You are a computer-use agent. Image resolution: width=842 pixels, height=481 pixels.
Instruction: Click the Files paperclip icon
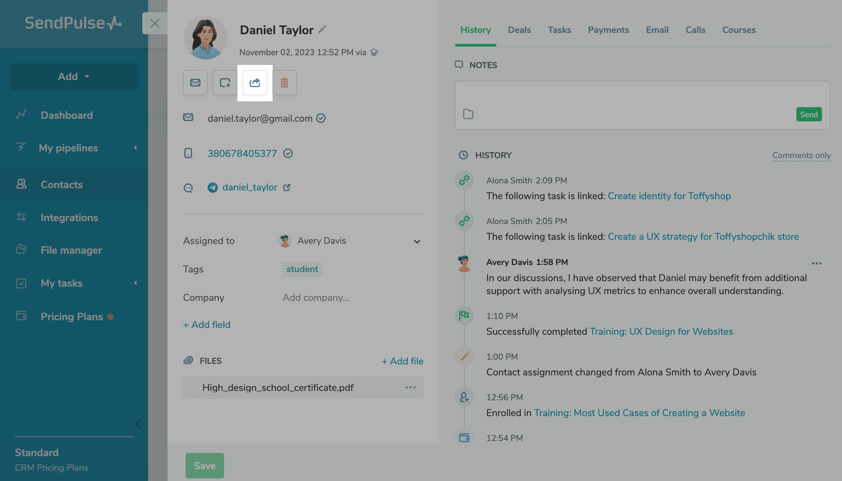coord(188,361)
